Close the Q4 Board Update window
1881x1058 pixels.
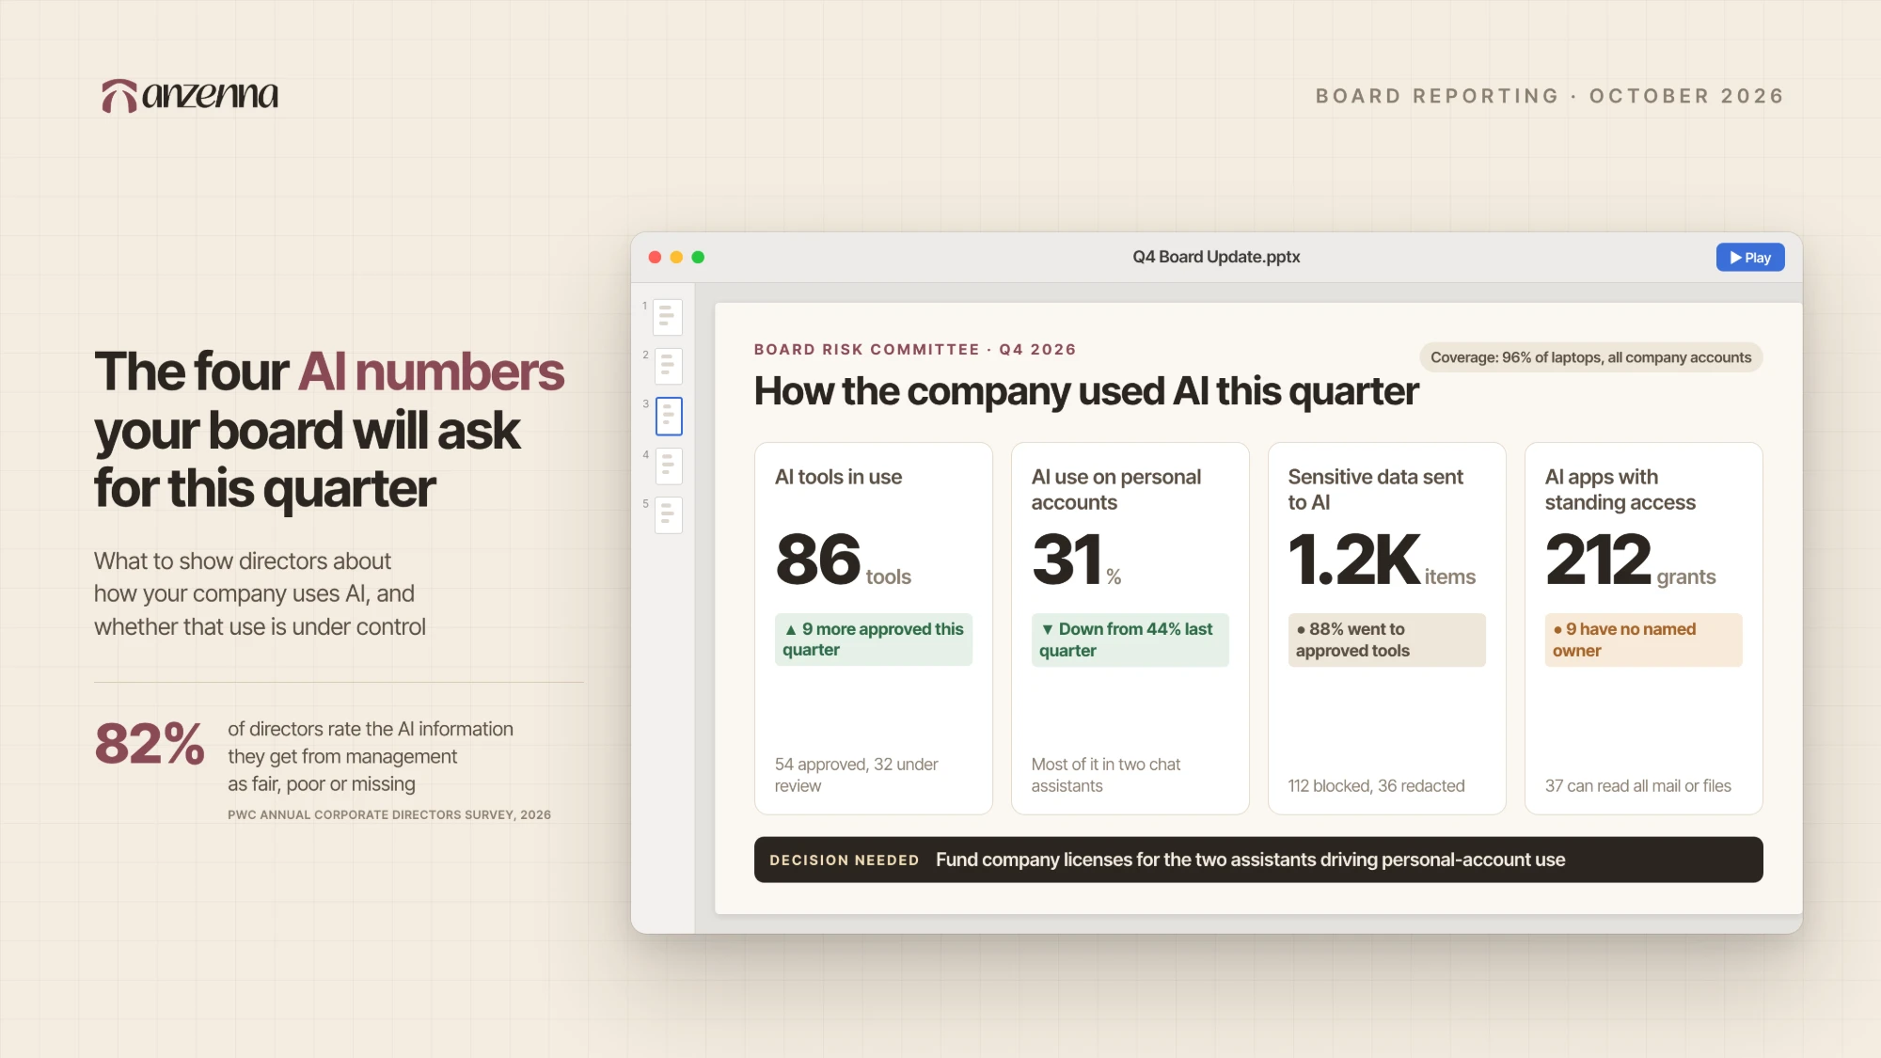[655, 258]
